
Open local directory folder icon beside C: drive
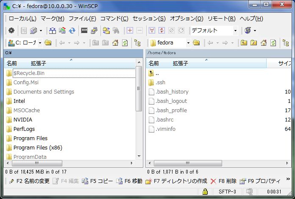pyautogui.click(x=48, y=43)
